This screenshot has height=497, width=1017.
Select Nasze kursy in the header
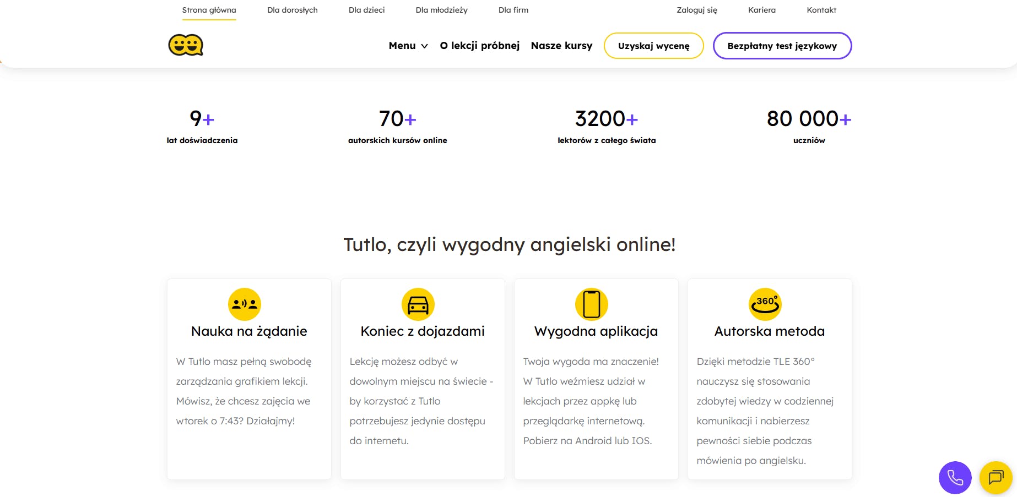point(561,46)
